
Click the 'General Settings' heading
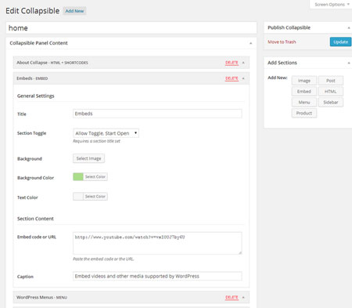point(36,96)
